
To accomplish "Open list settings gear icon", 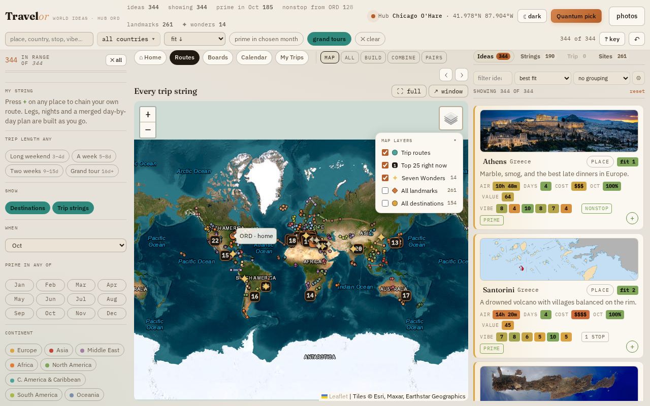I will [638, 78].
